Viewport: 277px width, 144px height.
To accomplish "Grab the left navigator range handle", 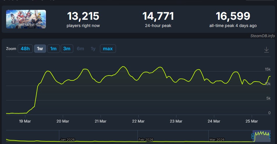I will point(253,136).
